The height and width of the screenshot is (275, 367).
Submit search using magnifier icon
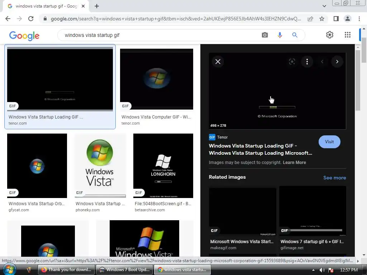(x=295, y=35)
